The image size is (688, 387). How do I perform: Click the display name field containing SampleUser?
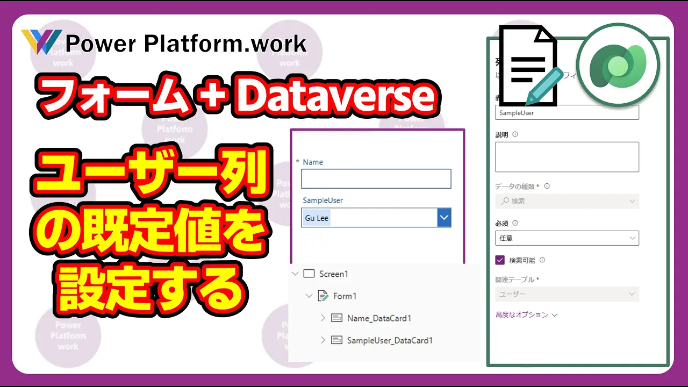pyautogui.click(x=567, y=112)
